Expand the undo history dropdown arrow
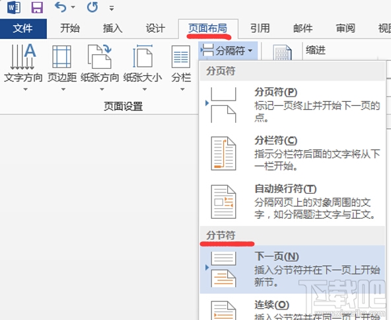Screen dimensions: 391x320 (73, 7)
